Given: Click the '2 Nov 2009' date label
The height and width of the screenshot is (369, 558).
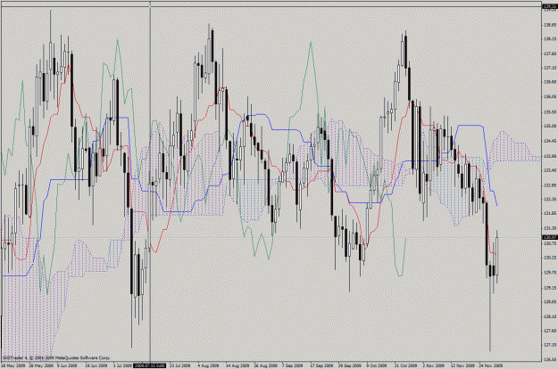Looking at the screenshot, I should [433, 365].
